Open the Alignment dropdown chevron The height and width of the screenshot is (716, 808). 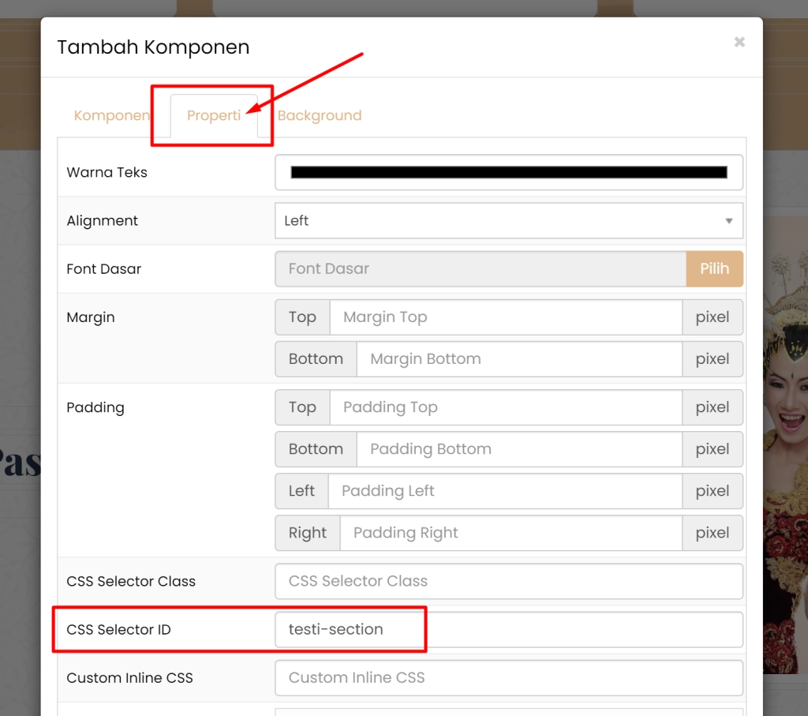tap(728, 220)
